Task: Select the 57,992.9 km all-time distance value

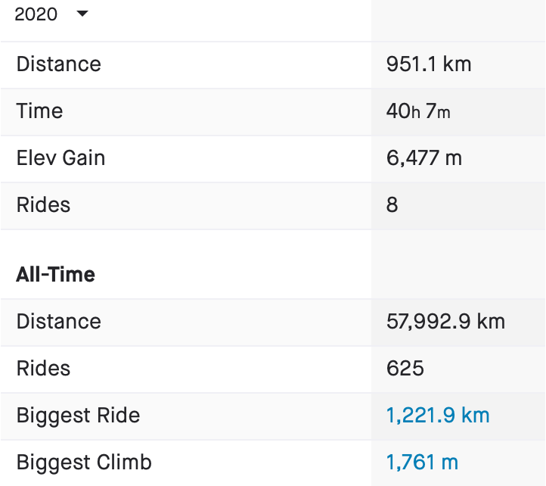Action: pos(445,322)
